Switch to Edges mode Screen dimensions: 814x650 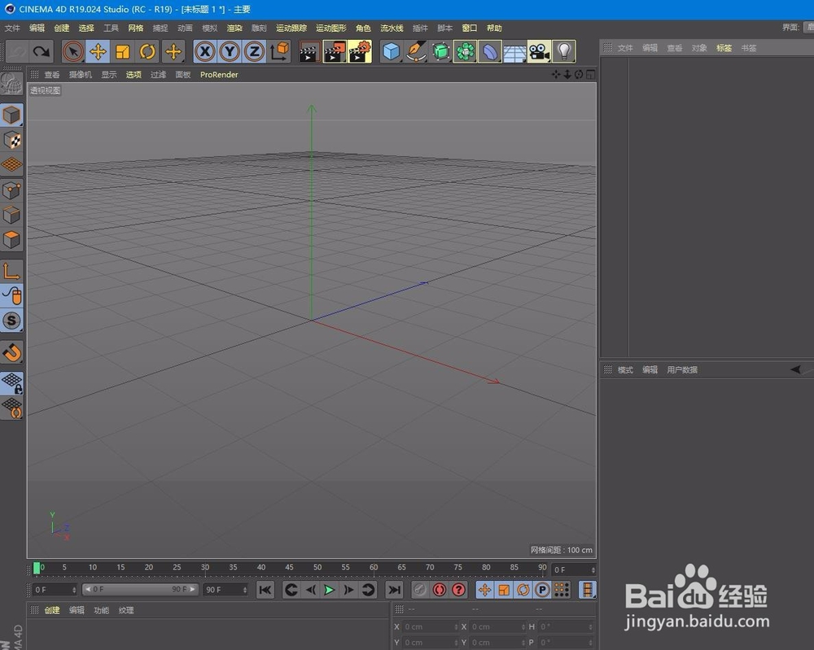[11, 215]
